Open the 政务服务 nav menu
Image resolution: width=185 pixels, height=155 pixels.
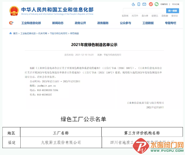click(103, 23)
